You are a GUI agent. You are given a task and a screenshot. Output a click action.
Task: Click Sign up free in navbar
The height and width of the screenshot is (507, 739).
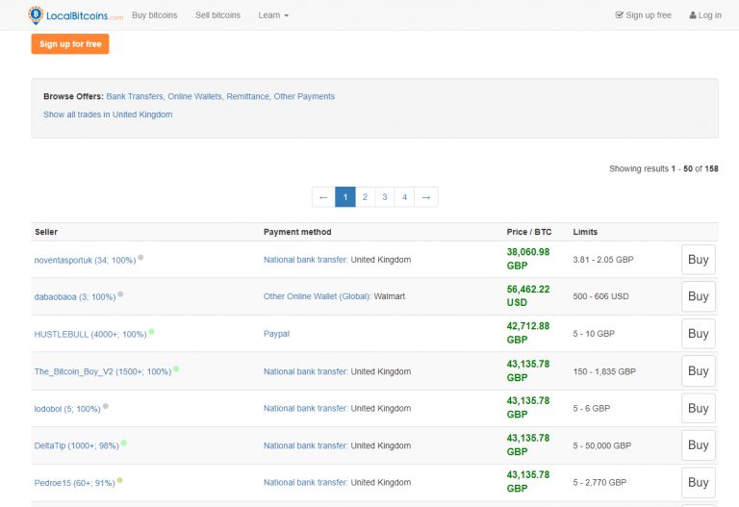pos(643,15)
